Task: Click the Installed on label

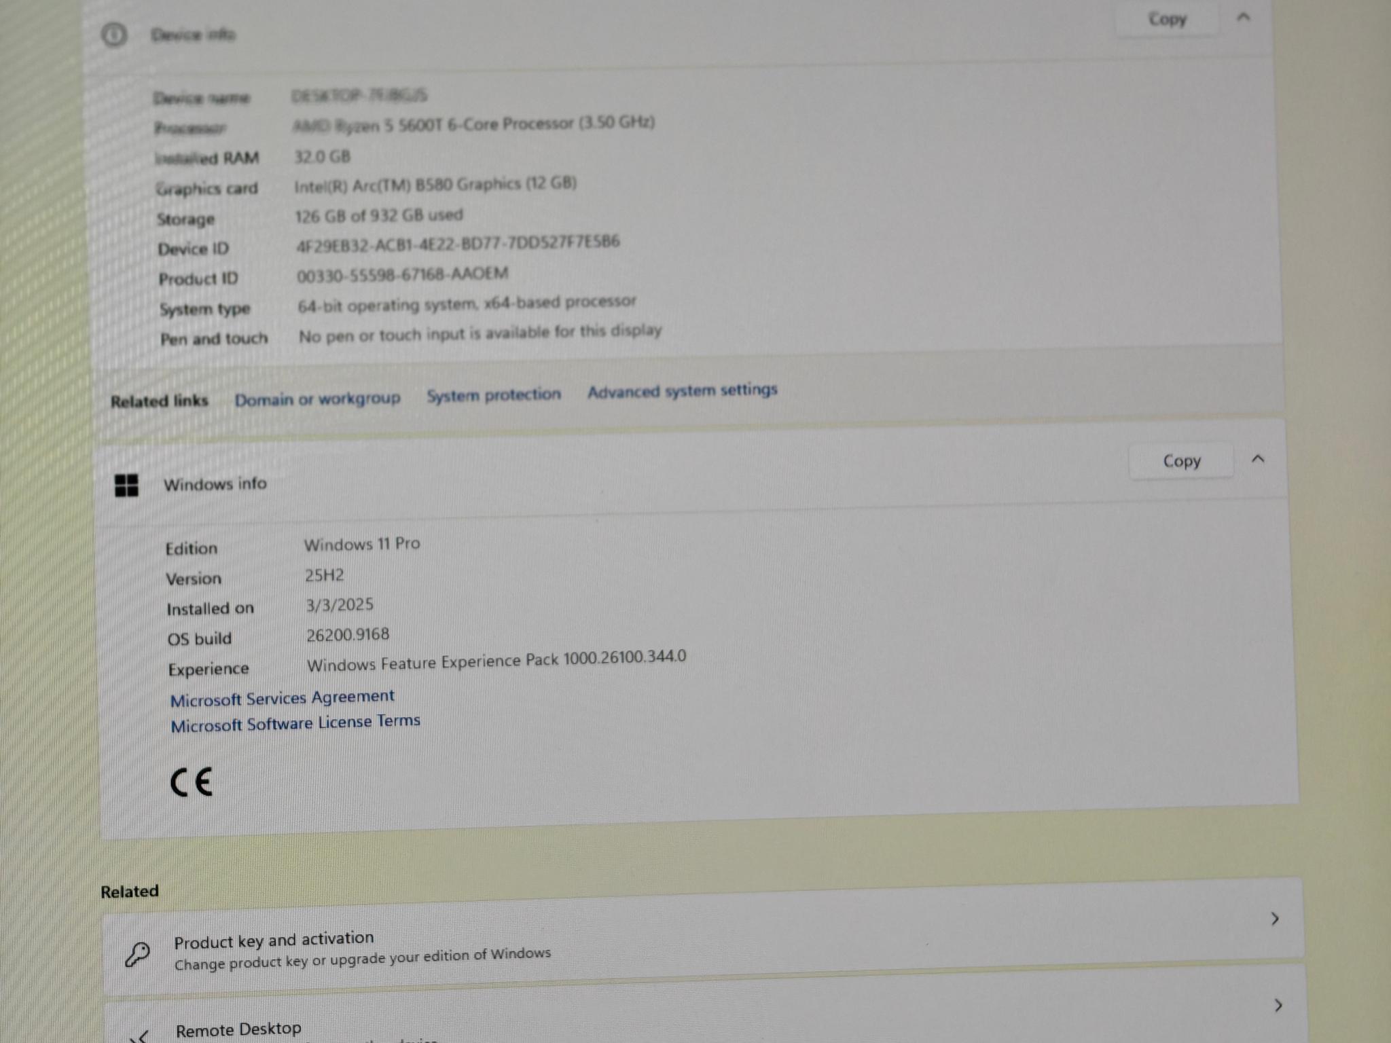Action: point(210,608)
